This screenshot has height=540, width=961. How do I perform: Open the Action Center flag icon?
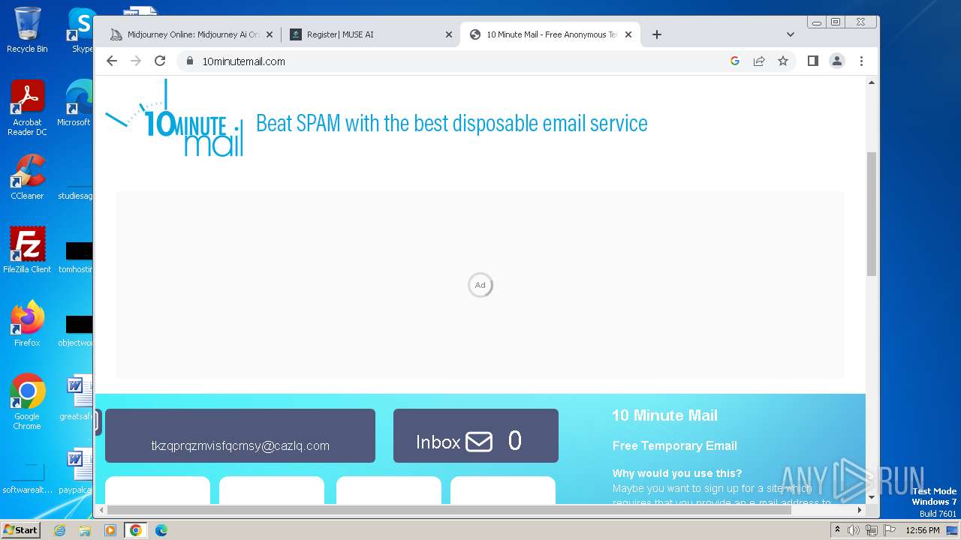pyautogui.click(x=889, y=530)
